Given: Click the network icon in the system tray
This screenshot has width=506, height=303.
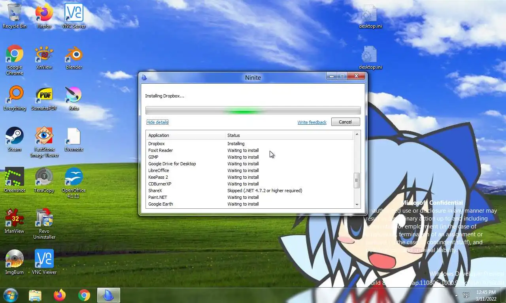Looking at the screenshot, I should pos(466,295).
